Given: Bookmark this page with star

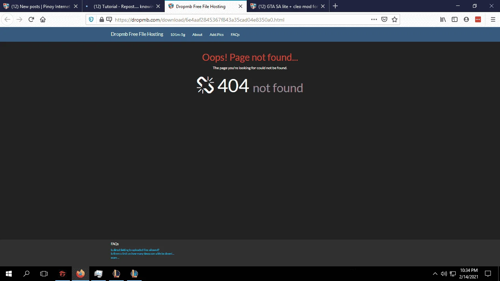Looking at the screenshot, I should (395, 20).
